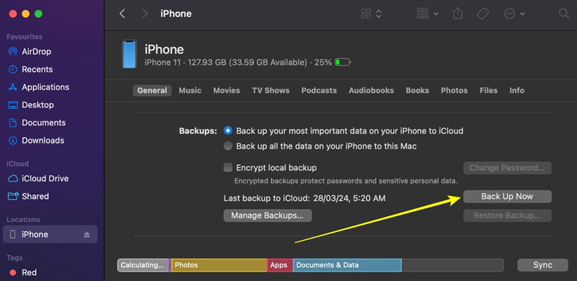Switch to the Music tab
The image size is (577, 281).
(190, 91)
